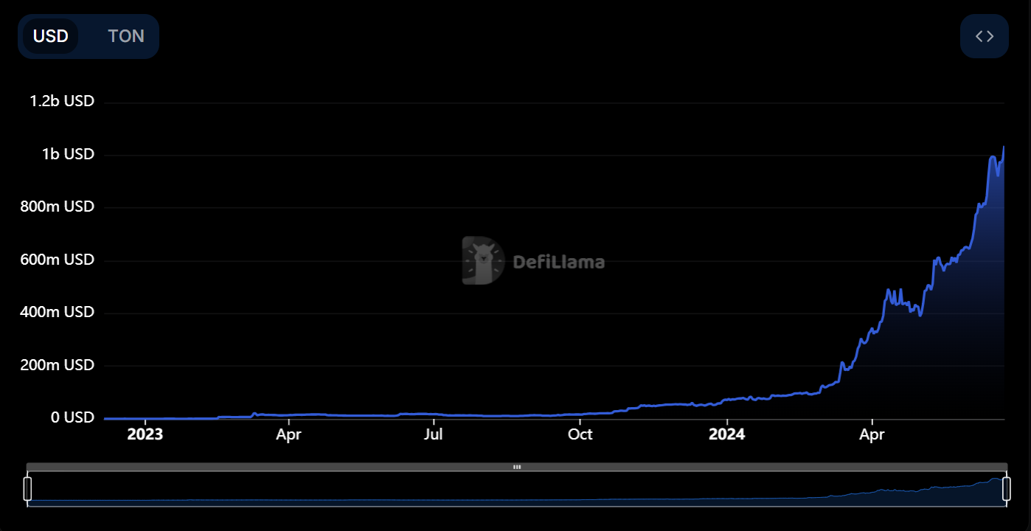Click the 1.2b USD axis label

pos(62,101)
